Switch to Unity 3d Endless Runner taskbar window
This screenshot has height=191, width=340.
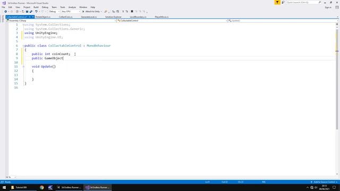click(69, 187)
